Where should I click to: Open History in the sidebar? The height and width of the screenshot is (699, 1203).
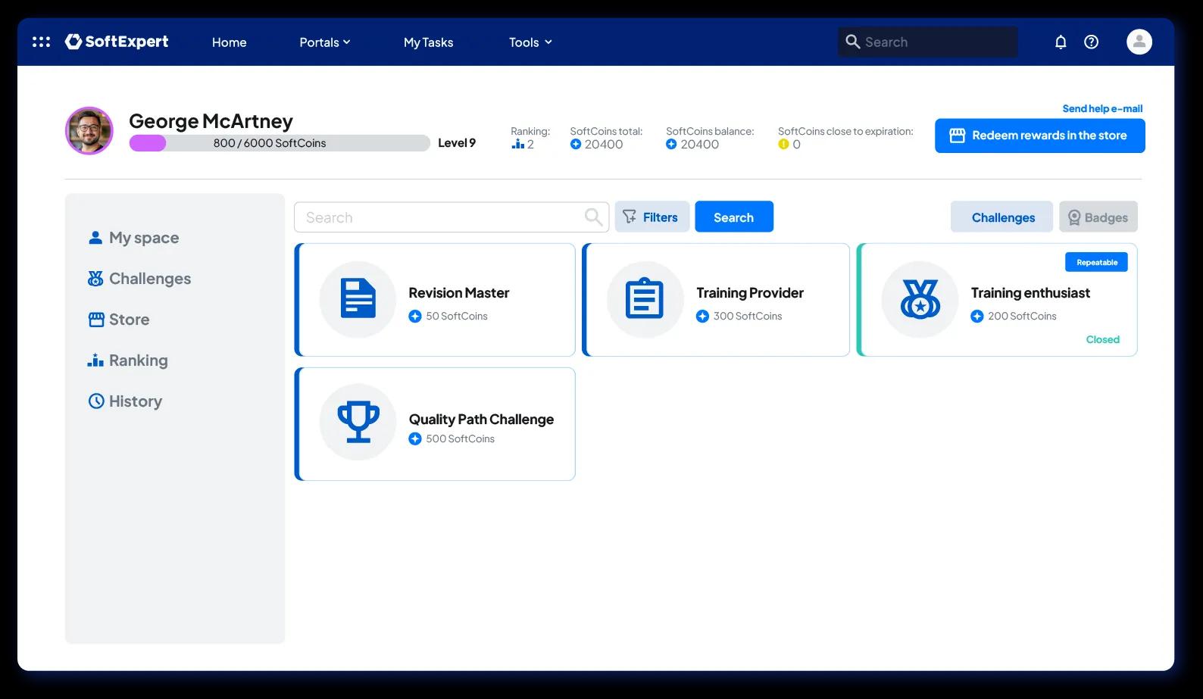coord(125,401)
